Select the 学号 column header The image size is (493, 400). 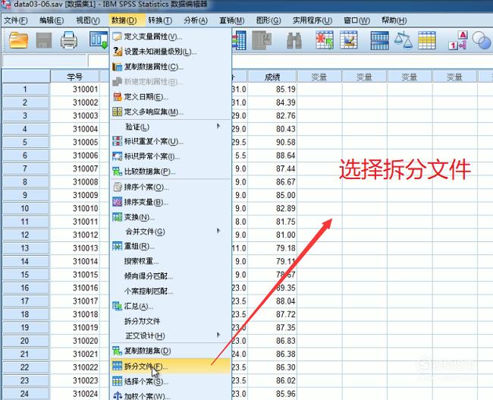coord(74,77)
